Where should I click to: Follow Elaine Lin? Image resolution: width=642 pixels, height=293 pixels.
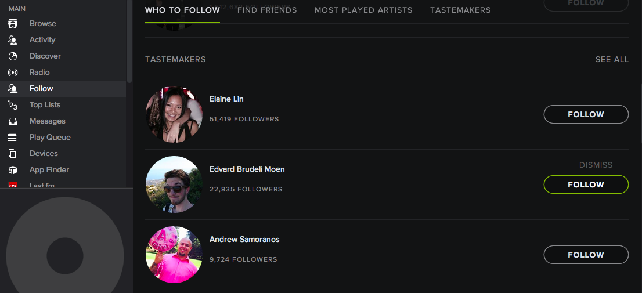point(586,114)
